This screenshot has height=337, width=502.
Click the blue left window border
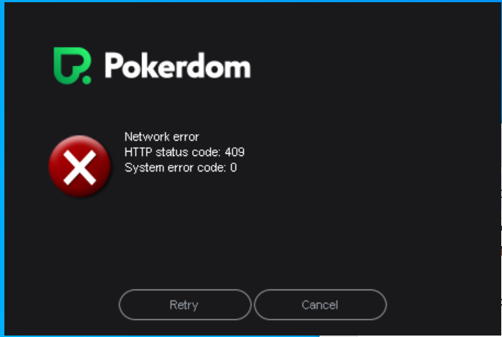pyautogui.click(x=2, y=168)
